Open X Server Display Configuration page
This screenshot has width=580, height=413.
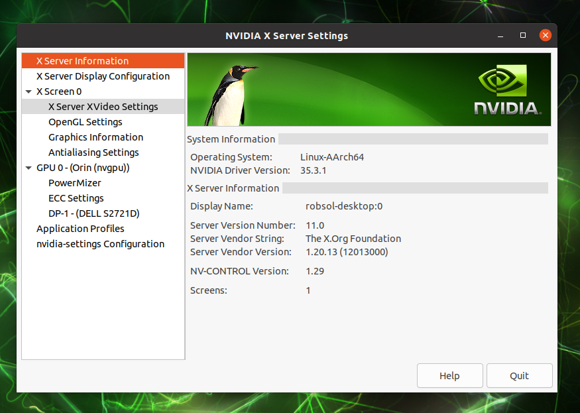[103, 76]
